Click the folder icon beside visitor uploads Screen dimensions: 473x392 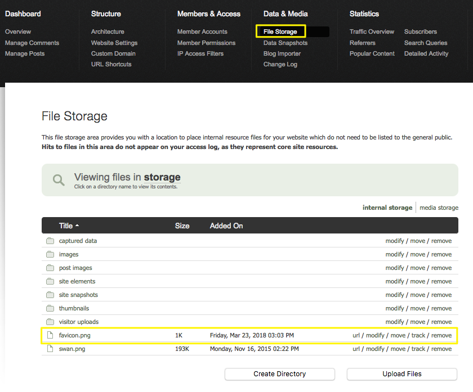pyautogui.click(x=50, y=322)
